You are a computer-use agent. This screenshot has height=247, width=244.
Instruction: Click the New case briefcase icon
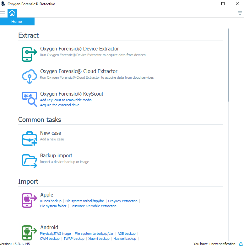(29, 139)
